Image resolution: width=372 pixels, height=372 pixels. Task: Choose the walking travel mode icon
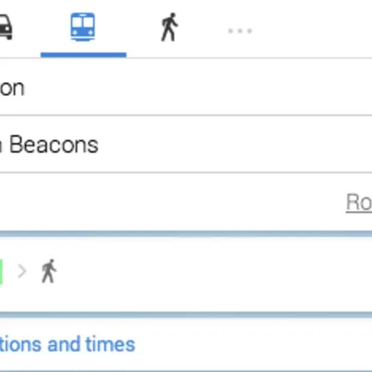[169, 28]
